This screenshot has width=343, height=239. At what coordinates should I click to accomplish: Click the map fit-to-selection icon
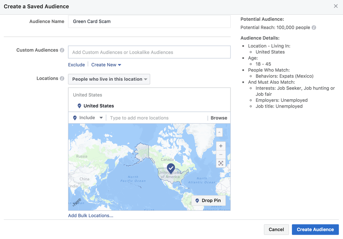point(221,163)
